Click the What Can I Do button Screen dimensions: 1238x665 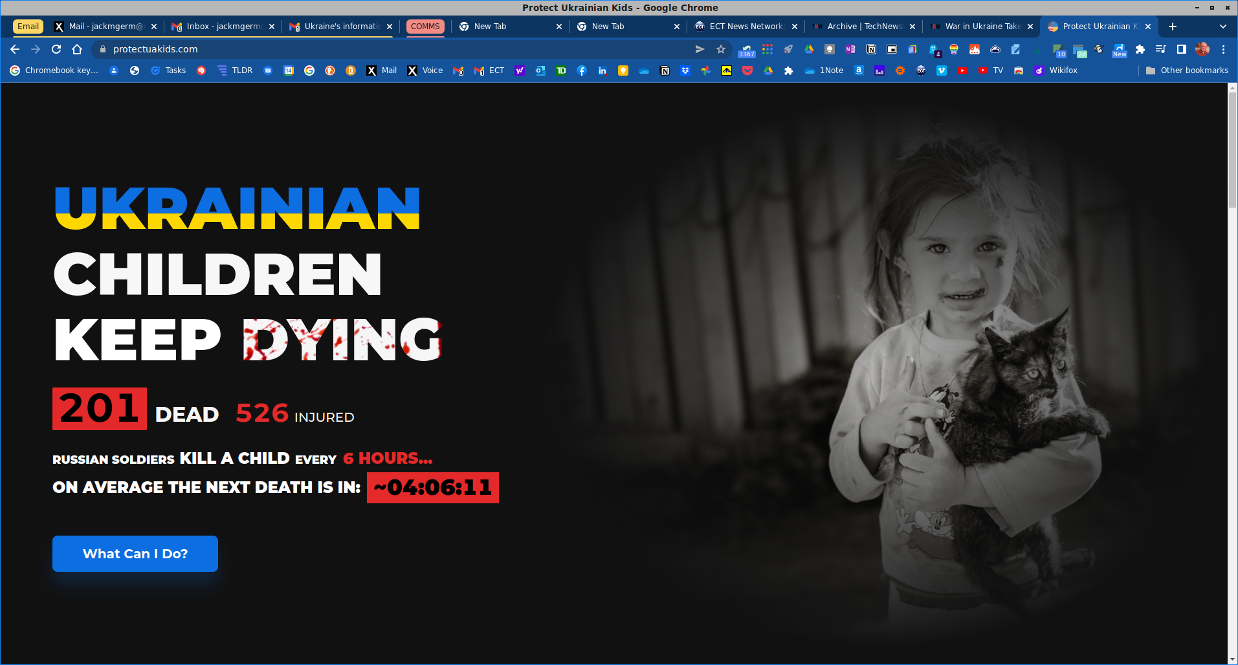tap(135, 554)
